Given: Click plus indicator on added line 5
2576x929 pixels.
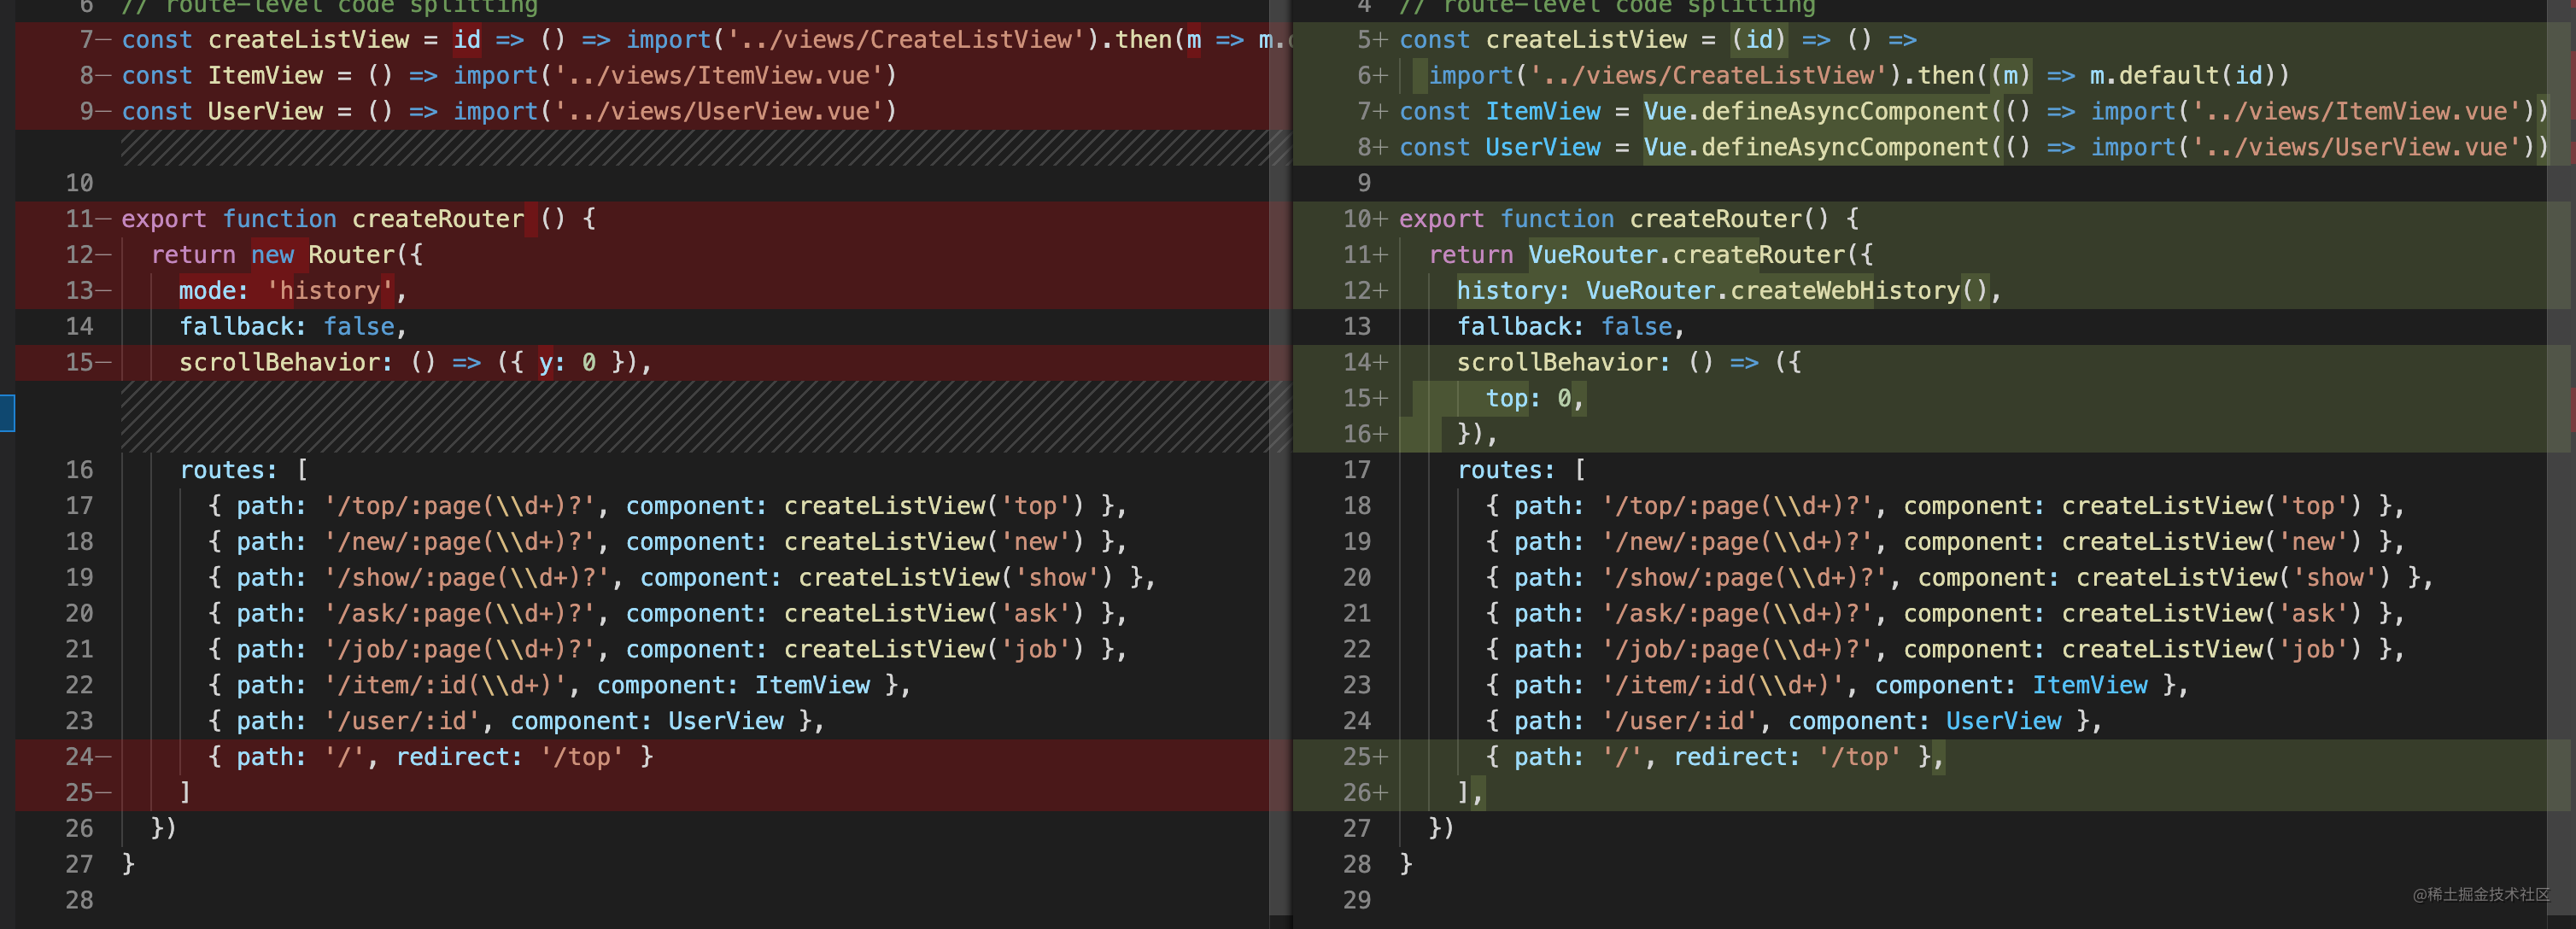Looking at the screenshot, I should pyautogui.click(x=1381, y=40).
